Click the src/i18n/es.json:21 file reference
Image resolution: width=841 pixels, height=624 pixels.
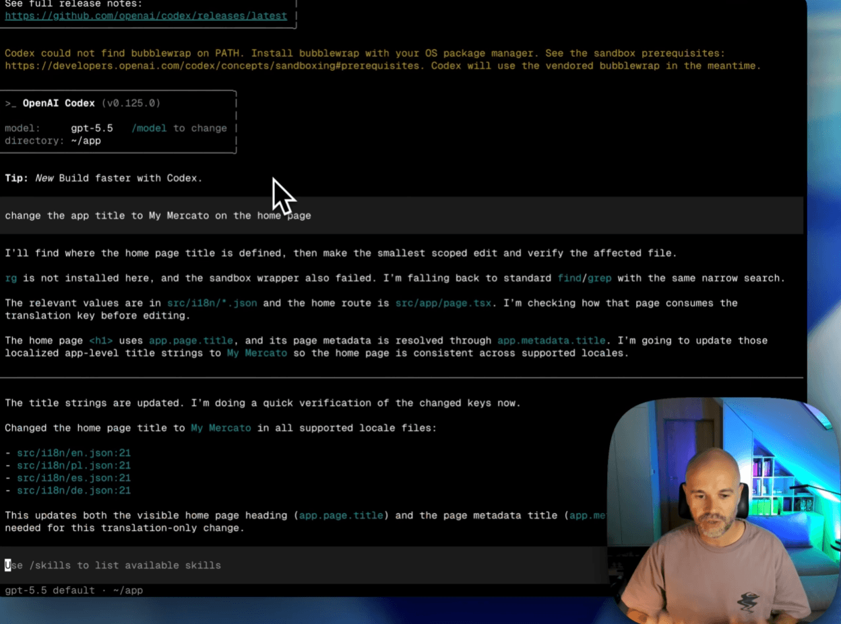tap(73, 479)
